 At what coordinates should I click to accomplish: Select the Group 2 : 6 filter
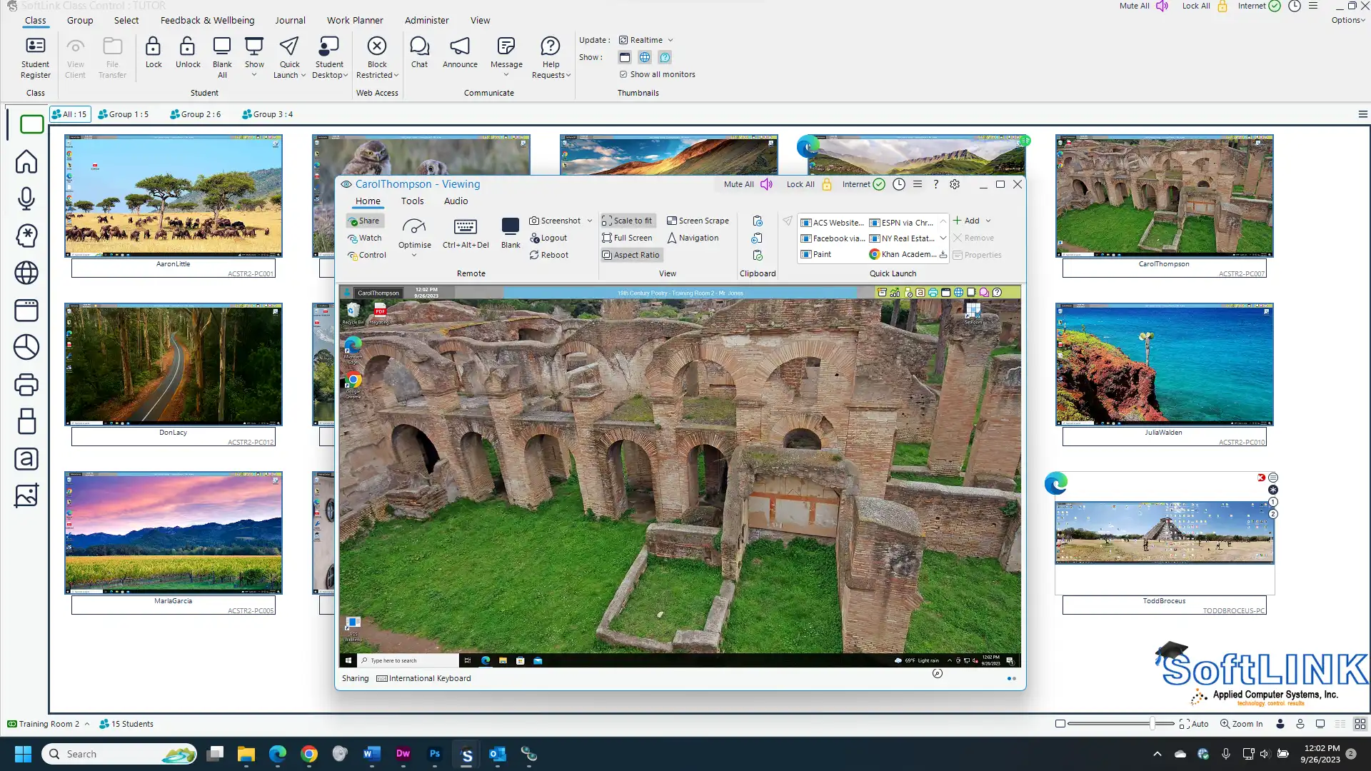196,114
